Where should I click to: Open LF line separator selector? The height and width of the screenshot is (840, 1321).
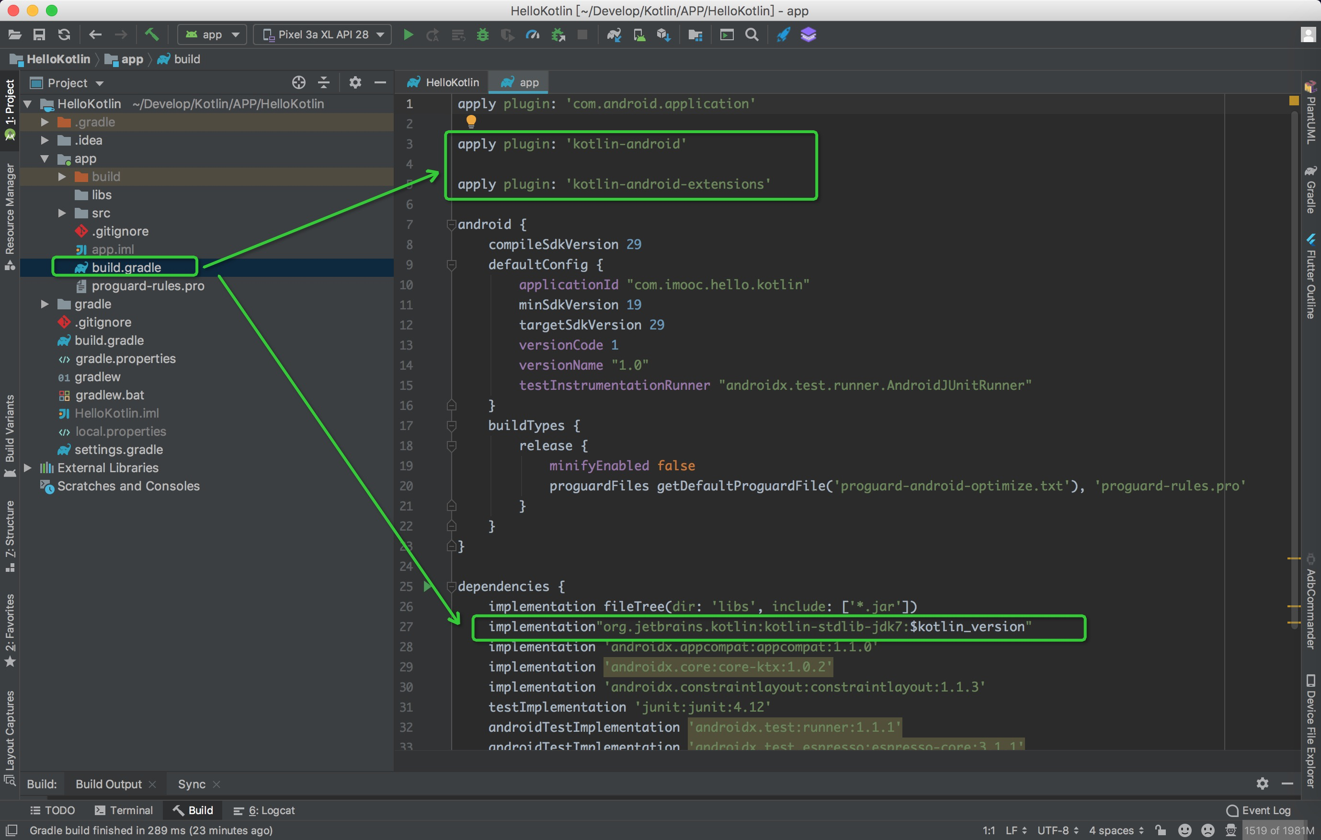coord(1016,830)
